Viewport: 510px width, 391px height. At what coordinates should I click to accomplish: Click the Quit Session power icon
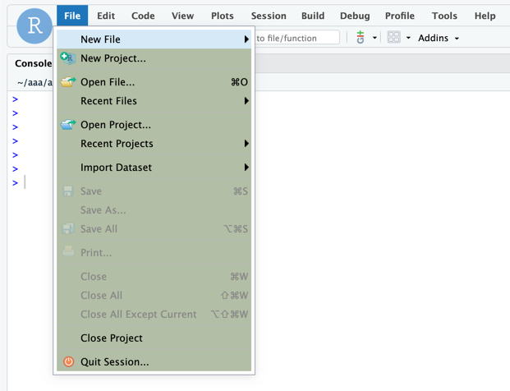pos(68,361)
